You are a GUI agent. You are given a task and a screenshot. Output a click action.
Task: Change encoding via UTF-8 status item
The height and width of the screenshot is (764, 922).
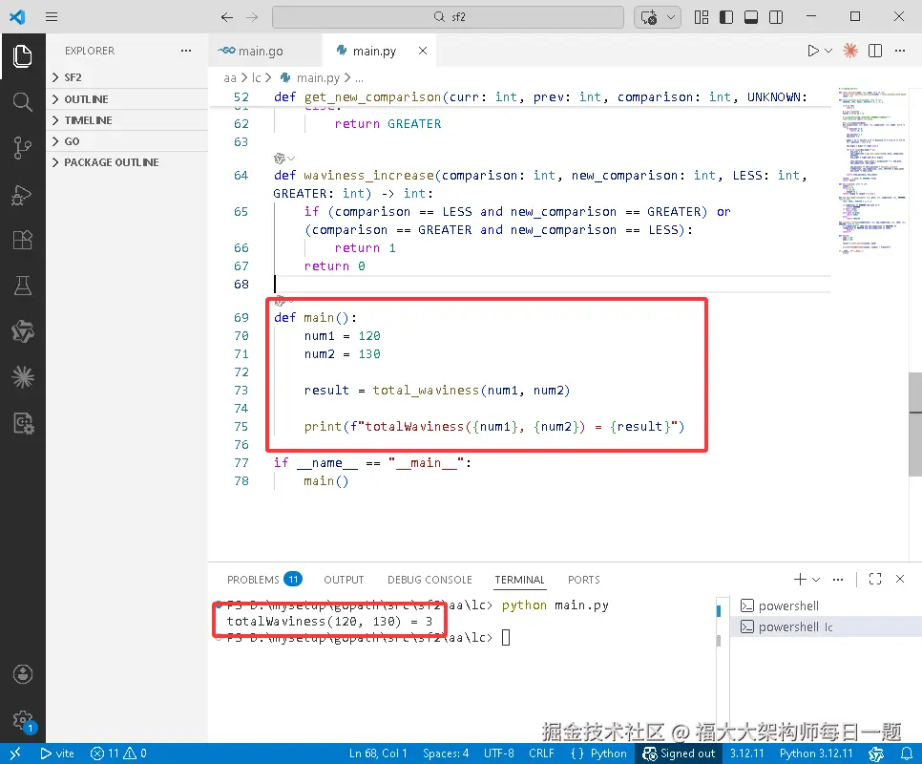[498, 753]
